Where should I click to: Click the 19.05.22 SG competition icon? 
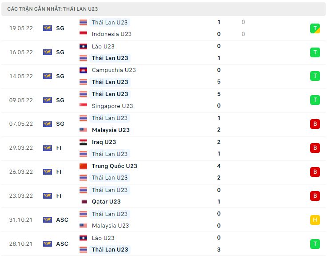(x=48, y=28)
